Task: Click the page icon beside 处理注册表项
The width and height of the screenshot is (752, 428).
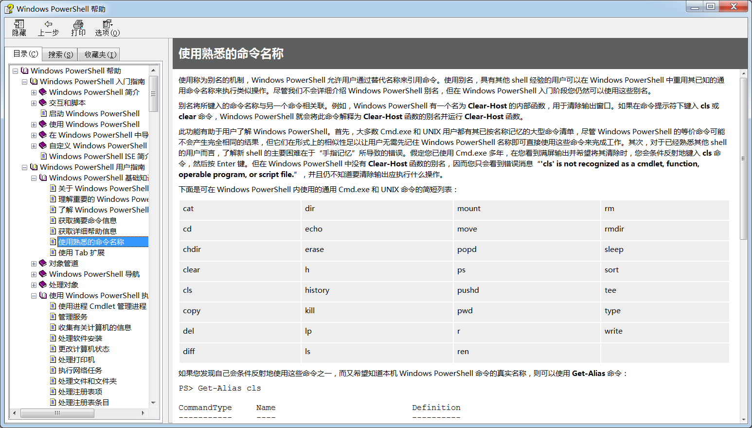Action: pyautogui.click(x=53, y=392)
